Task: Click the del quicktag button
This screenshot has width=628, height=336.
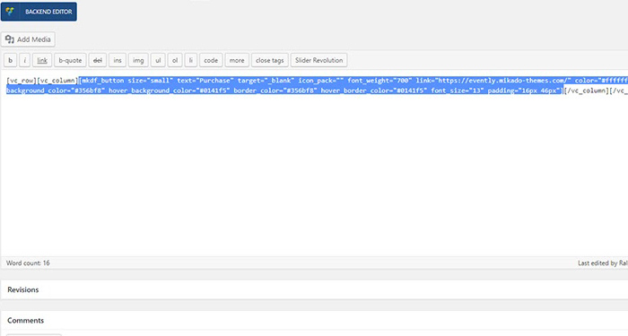Action: tap(97, 60)
